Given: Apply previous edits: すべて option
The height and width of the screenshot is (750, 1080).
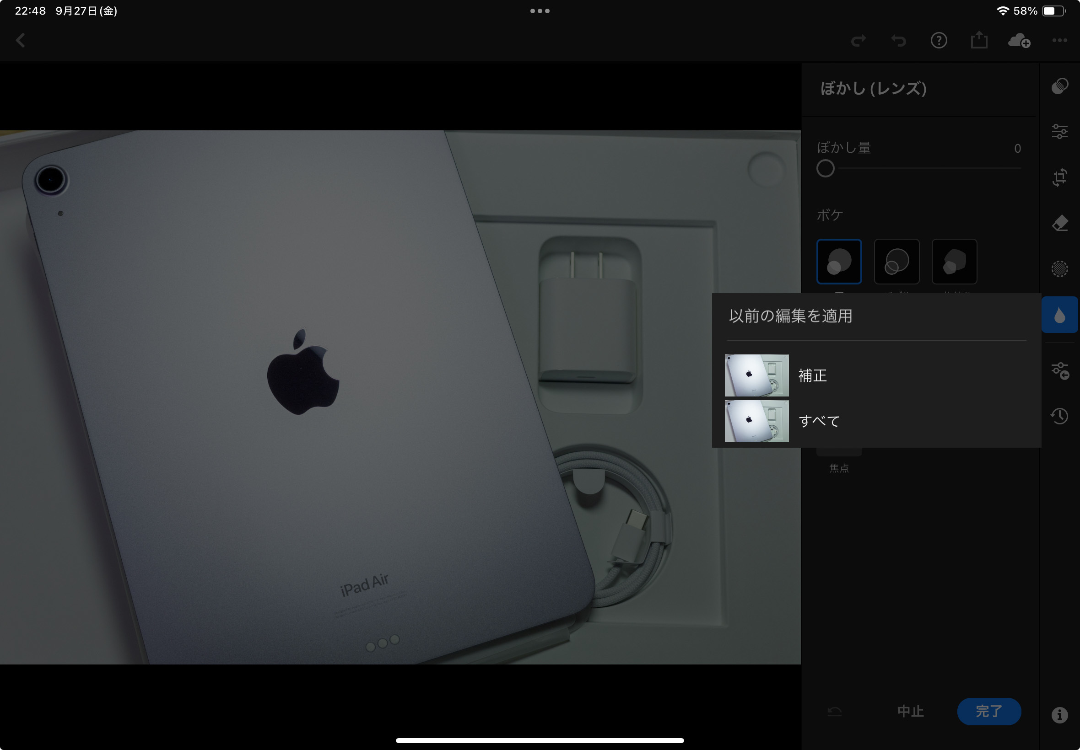Looking at the screenshot, I should [x=819, y=421].
